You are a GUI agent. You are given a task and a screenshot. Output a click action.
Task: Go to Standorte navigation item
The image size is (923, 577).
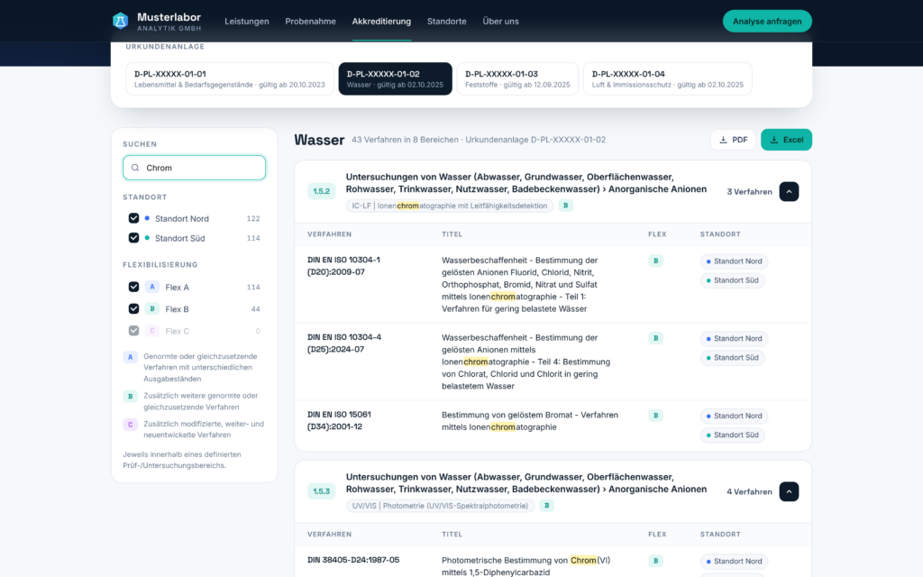[447, 22]
